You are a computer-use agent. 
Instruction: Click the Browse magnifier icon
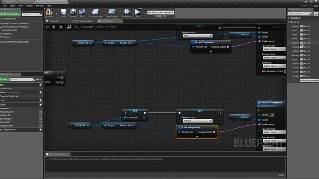(72, 12)
